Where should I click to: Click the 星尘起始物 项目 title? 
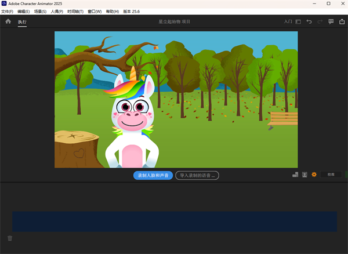(x=174, y=21)
